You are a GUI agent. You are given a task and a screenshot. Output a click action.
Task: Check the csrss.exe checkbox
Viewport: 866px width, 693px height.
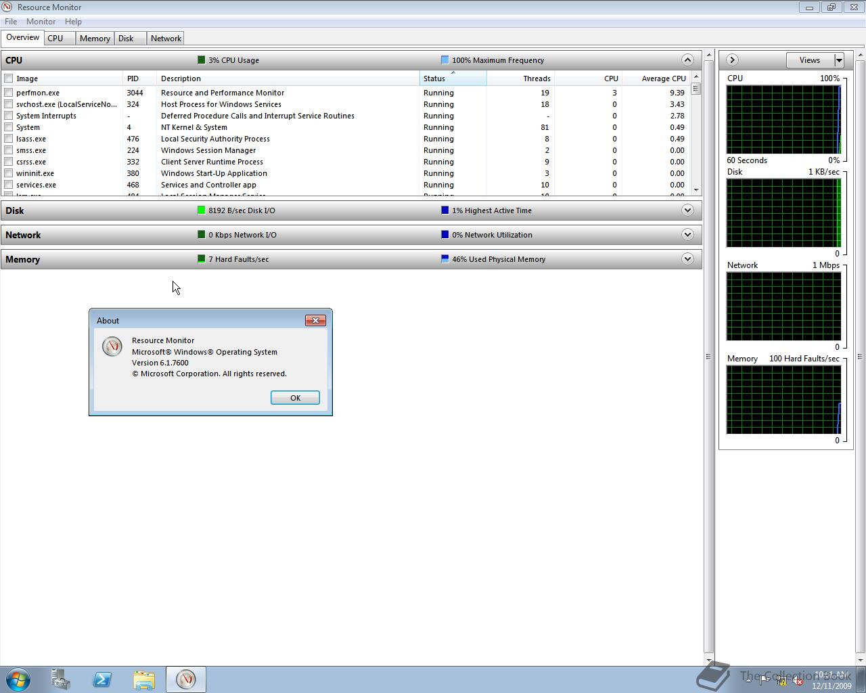click(9, 162)
